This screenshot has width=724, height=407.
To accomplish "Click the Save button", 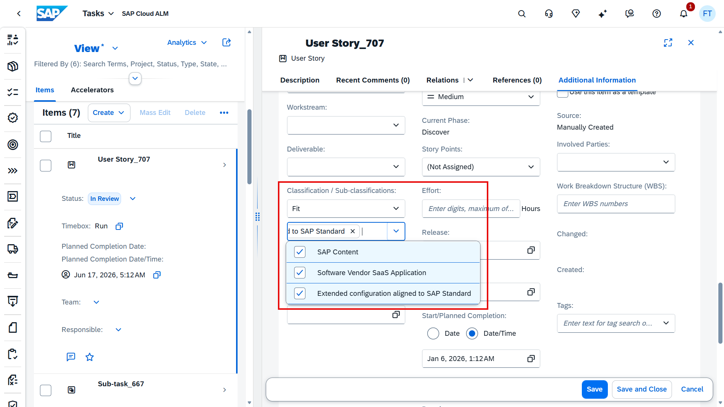I will click(x=595, y=389).
